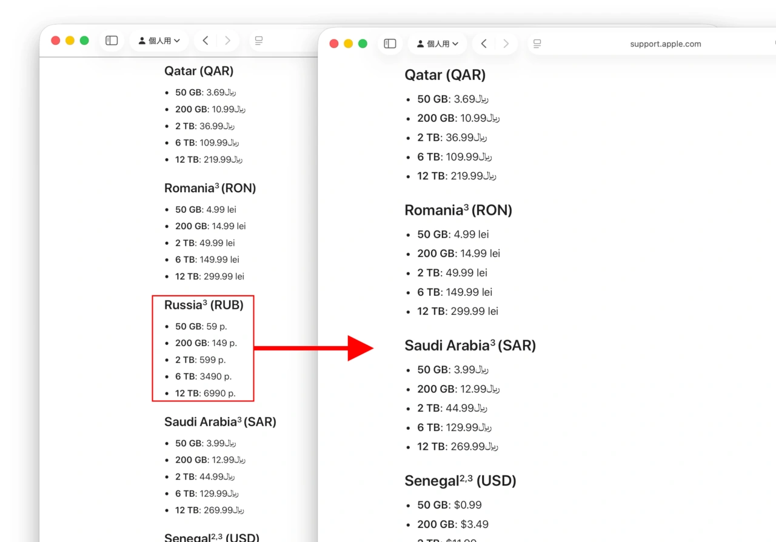Image resolution: width=776 pixels, height=542 pixels.
Task: Click the back arrow in the background window
Action: [206, 40]
